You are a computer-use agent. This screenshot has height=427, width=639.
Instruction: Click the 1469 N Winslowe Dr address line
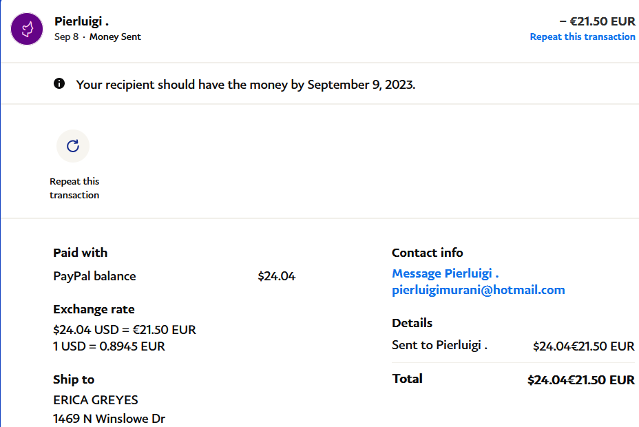click(109, 418)
